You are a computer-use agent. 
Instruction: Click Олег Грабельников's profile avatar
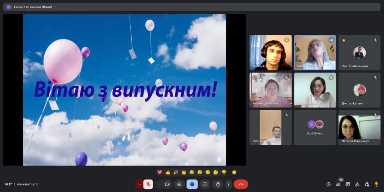pos(360,52)
